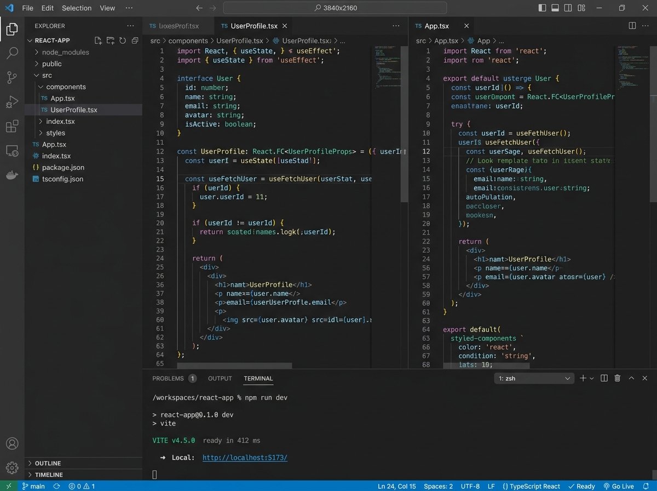Open the Explorer view in activity bar
The image size is (657, 491).
pyautogui.click(x=12, y=29)
